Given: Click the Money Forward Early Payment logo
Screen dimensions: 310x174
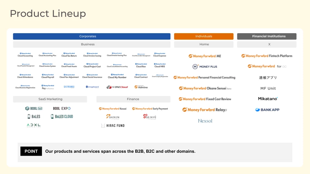Looking at the screenshot, I should point(150,109).
